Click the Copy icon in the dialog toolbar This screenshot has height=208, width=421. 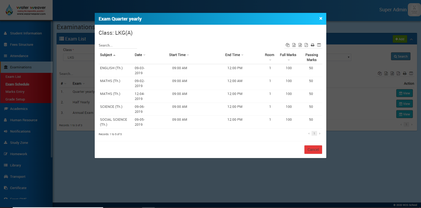(288, 45)
